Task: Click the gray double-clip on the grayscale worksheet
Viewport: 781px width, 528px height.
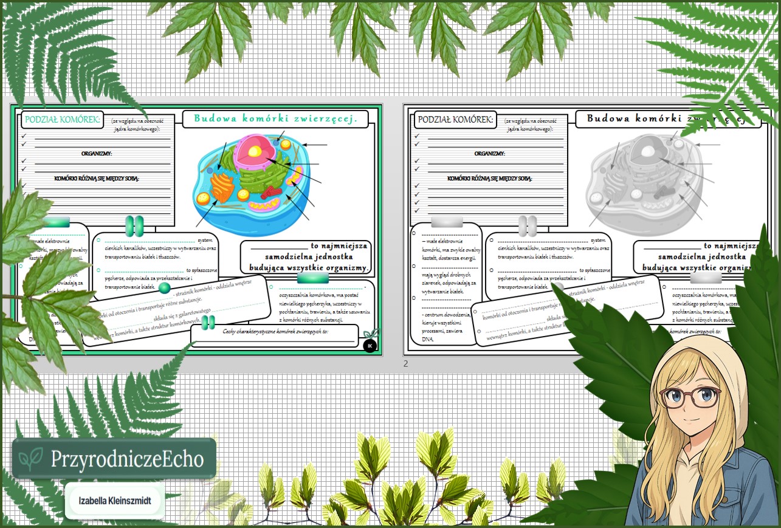Action: (x=528, y=225)
